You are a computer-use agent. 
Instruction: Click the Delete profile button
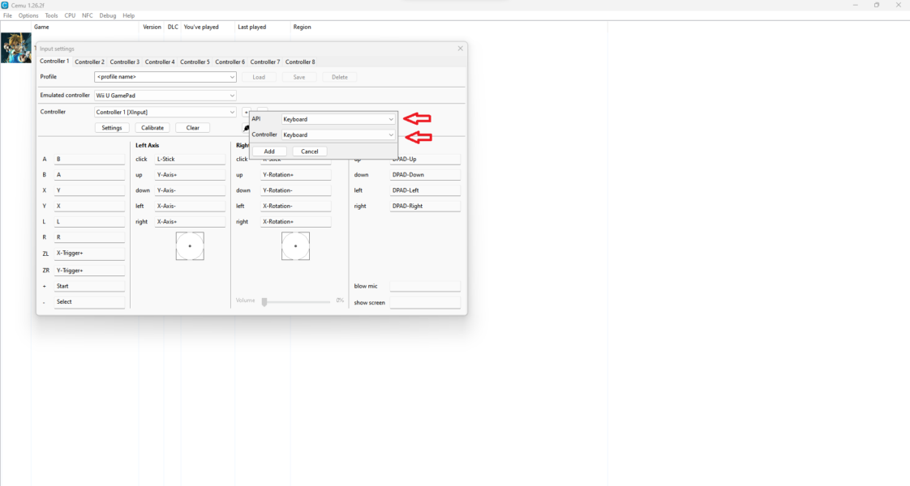click(340, 77)
